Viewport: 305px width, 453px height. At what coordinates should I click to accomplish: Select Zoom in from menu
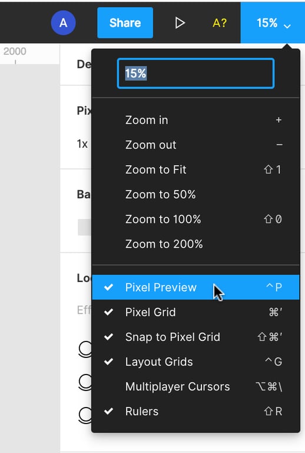(x=195, y=120)
